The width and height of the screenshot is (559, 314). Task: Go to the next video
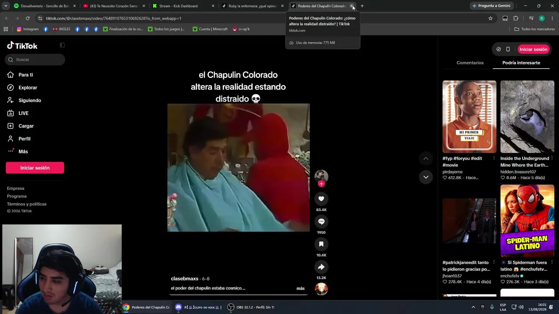(x=426, y=177)
